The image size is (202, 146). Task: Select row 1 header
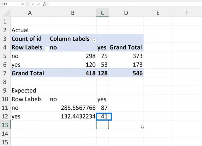pos(5,21)
